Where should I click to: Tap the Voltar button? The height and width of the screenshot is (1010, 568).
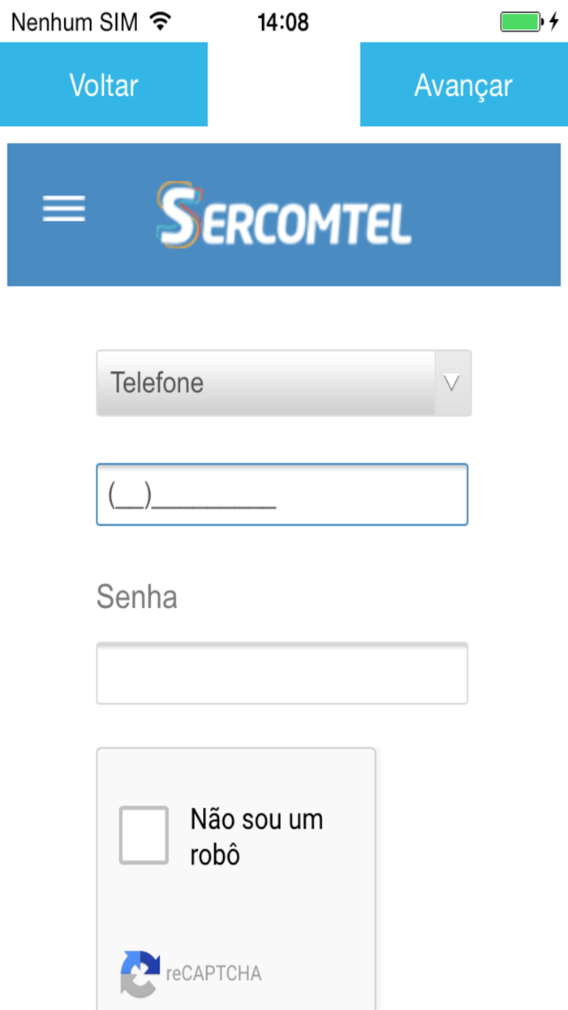click(x=104, y=84)
